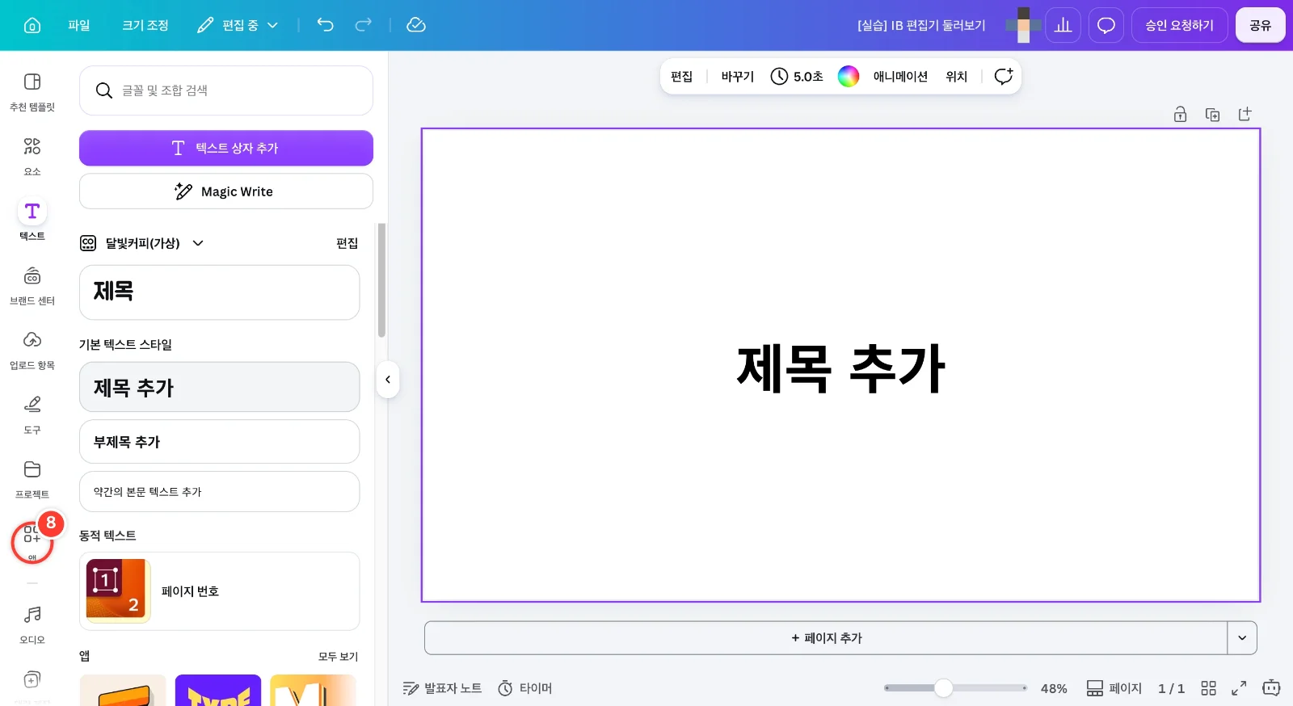This screenshot has height=706, width=1293.
Task: Collapse the side panel arrow
Action: pos(388,380)
